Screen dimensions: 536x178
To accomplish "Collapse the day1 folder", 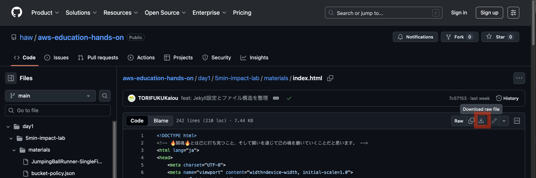I will point(8,127).
